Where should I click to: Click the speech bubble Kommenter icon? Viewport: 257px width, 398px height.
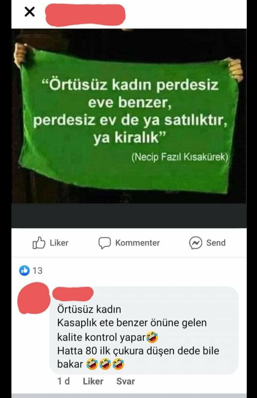pyautogui.click(x=105, y=243)
